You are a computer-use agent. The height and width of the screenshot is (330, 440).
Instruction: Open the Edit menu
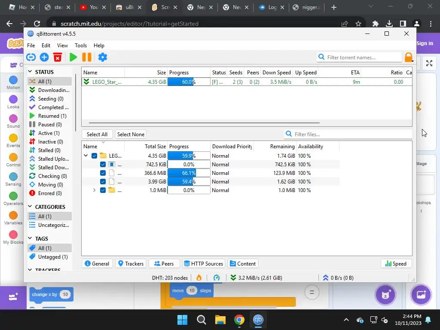point(46,46)
